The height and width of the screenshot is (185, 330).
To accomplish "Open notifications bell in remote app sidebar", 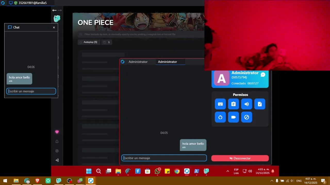I will point(57,141).
